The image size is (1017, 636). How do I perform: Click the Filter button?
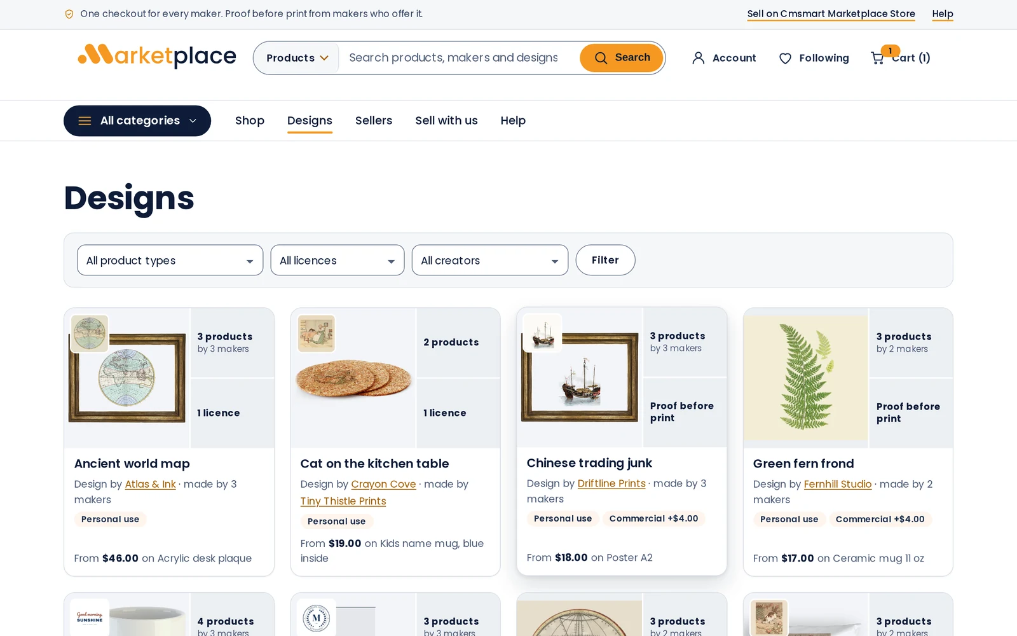605,260
